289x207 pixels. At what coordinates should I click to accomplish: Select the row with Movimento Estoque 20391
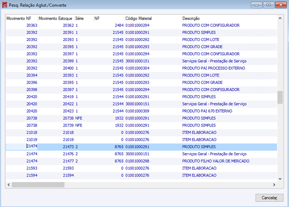pyautogui.click(x=141, y=33)
